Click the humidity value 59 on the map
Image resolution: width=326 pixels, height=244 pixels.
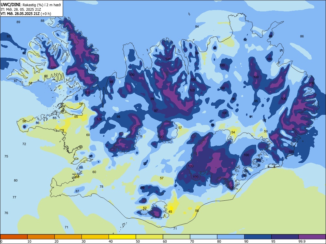266,131
